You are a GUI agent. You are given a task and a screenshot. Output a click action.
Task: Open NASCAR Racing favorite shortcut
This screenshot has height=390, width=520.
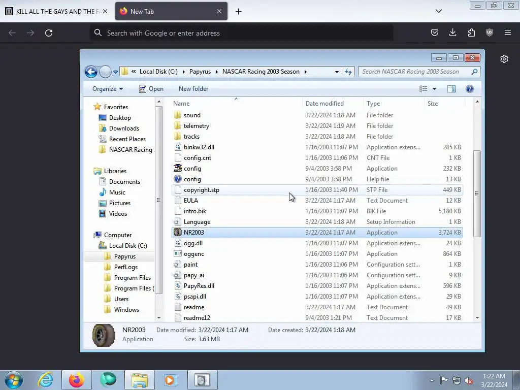tap(126, 150)
